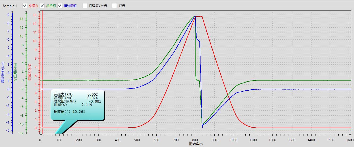Click the -12 tick on green axis
354x147 pixels.
[x=21, y=133]
